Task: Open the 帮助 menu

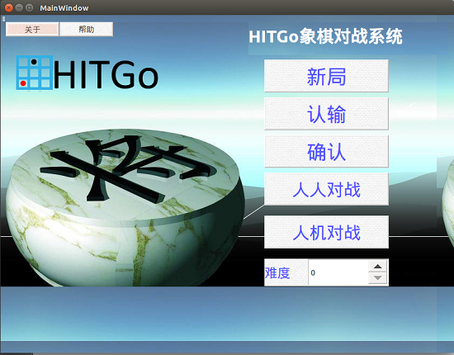Action: coord(87,29)
